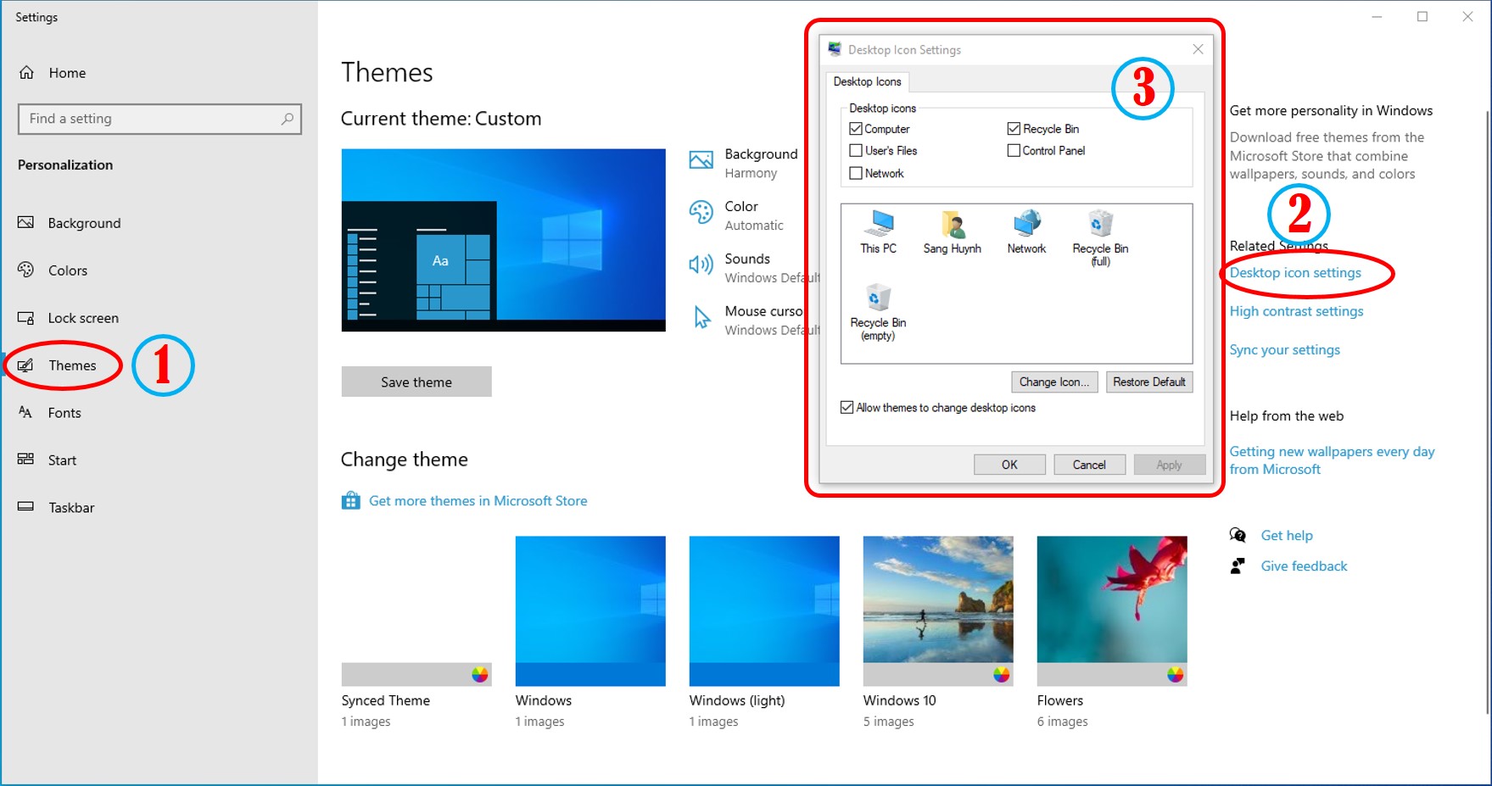
Task: Click the Colors palette icon in sidebar
Action: (x=25, y=270)
